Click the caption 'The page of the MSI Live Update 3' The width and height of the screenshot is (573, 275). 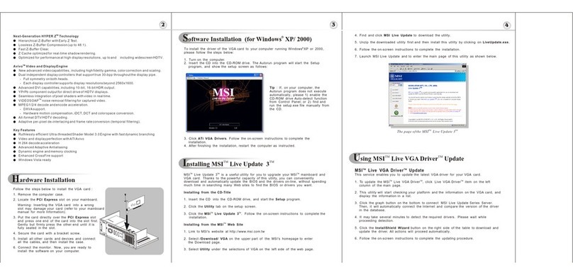click(x=427, y=131)
